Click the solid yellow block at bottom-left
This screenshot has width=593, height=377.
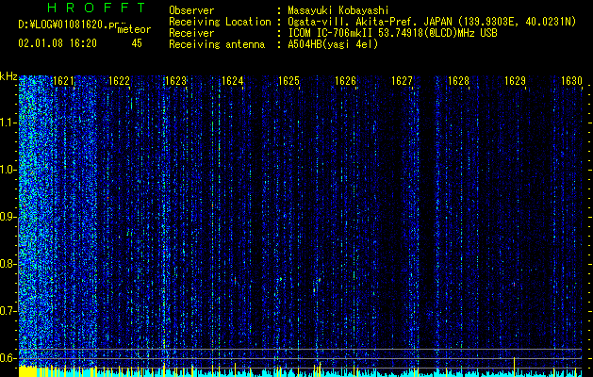(27, 371)
